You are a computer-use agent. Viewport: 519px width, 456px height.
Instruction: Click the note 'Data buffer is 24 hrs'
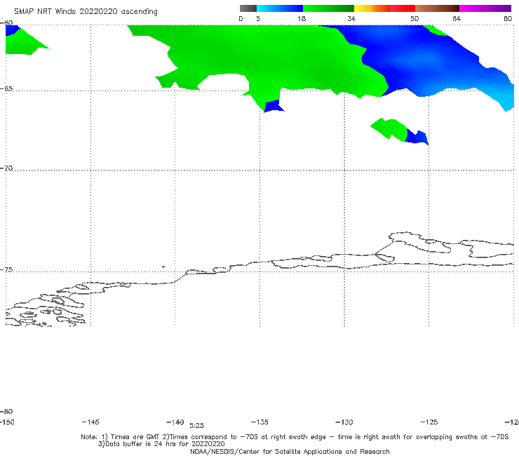(x=161, y=444)
